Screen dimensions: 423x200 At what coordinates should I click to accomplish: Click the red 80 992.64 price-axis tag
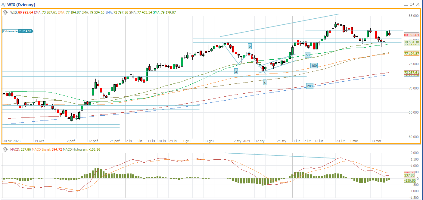[412, 35]
